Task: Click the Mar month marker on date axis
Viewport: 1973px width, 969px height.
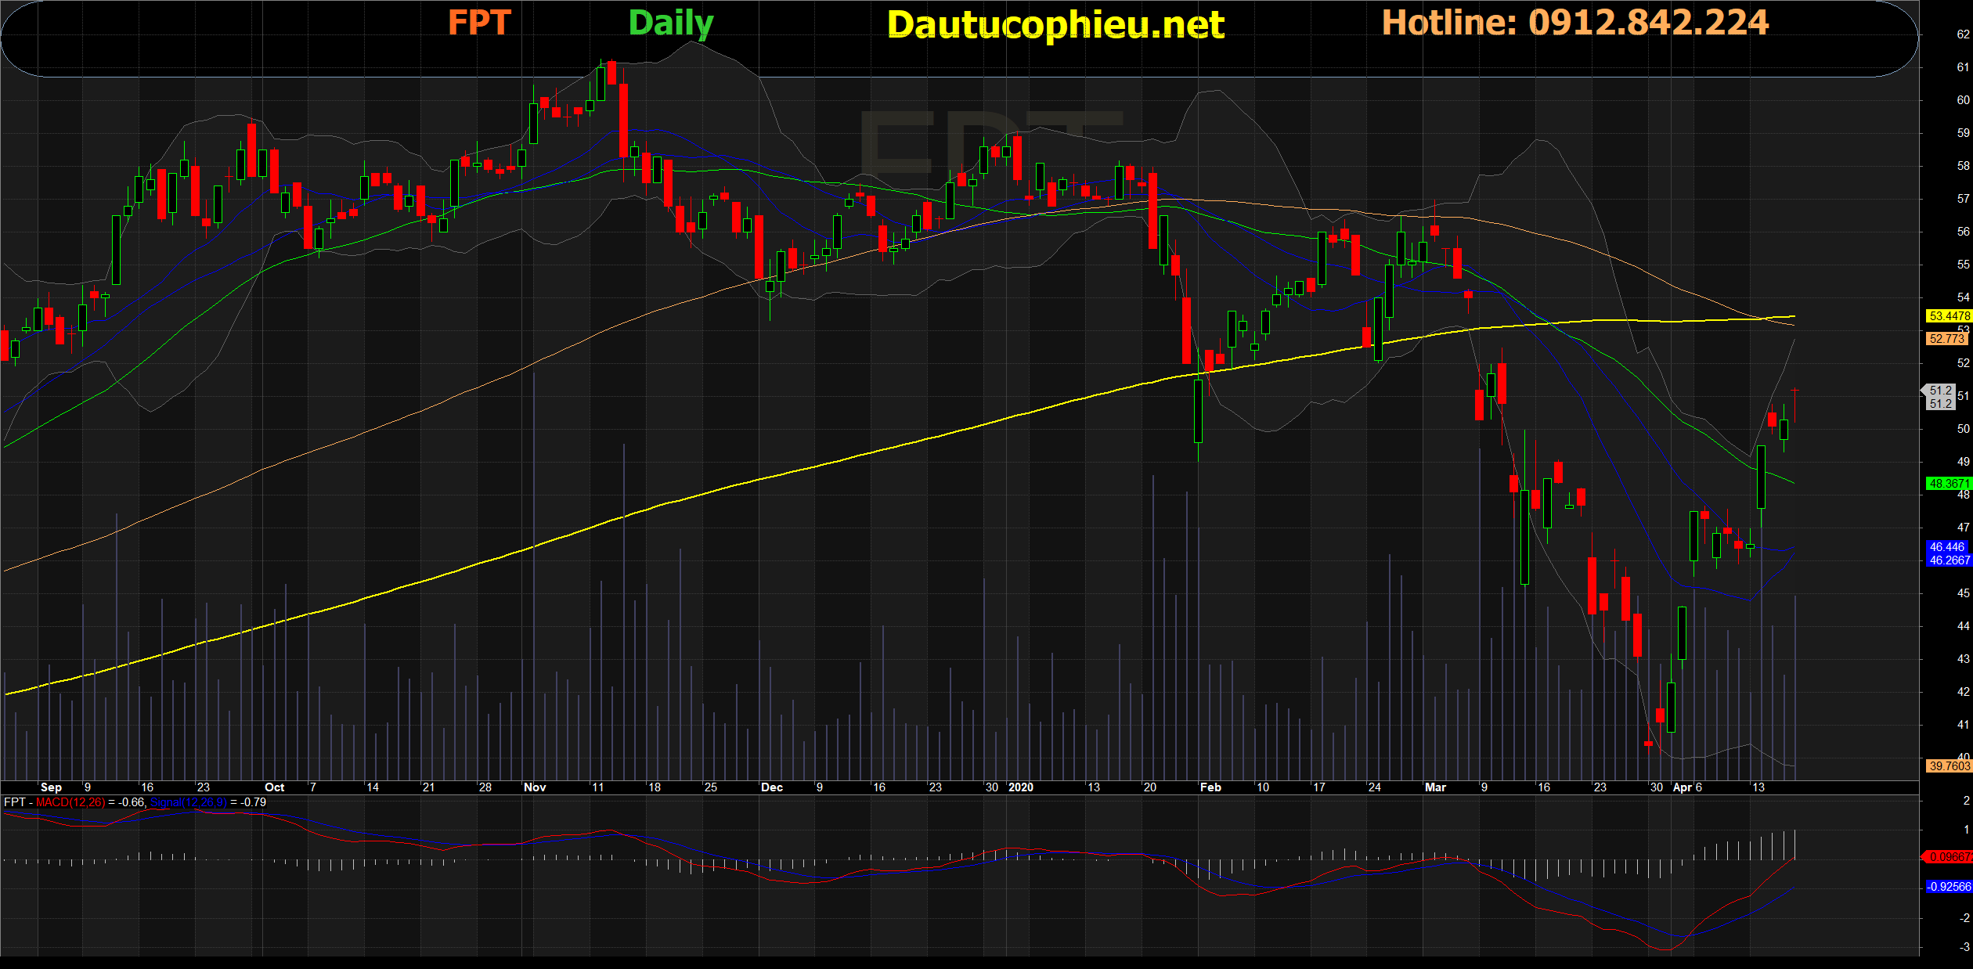Action: (x=1435, y=787)
